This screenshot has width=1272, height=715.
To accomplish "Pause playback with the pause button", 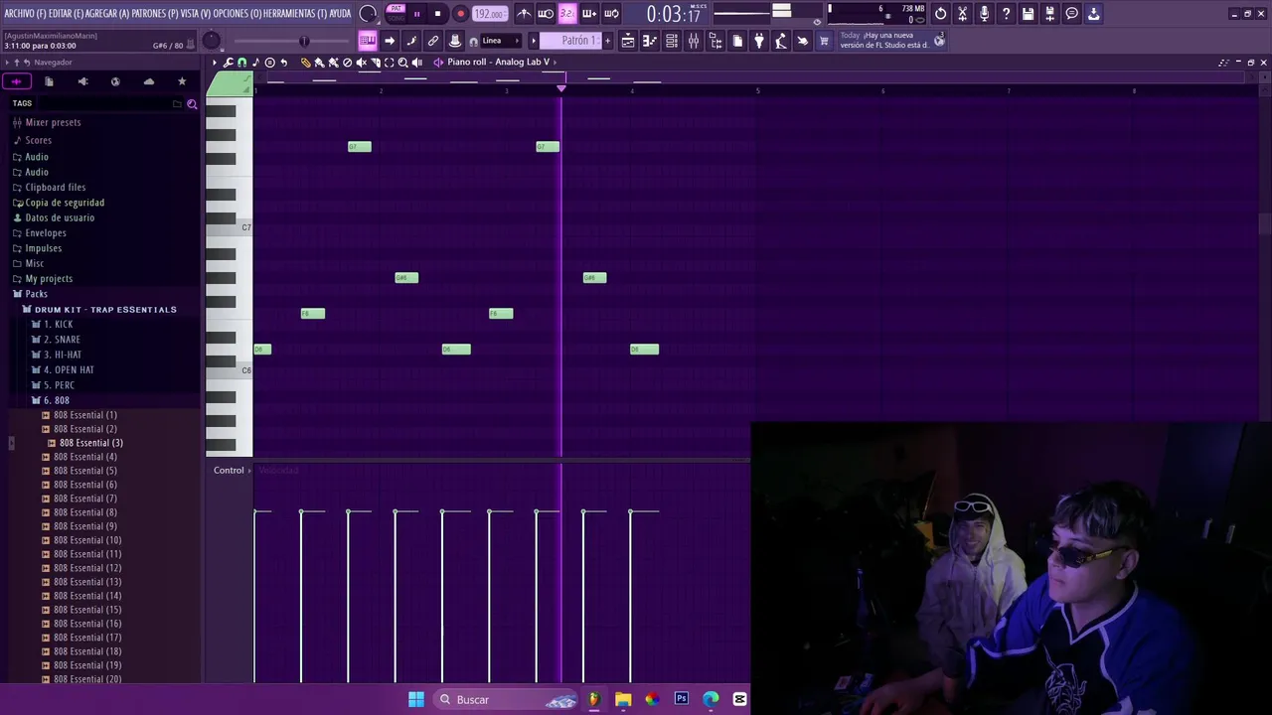I will 416,14.
